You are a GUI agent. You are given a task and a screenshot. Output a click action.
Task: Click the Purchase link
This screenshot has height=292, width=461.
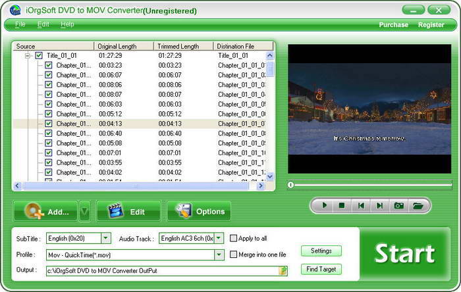pyautogui.click(x=393, y=25)
